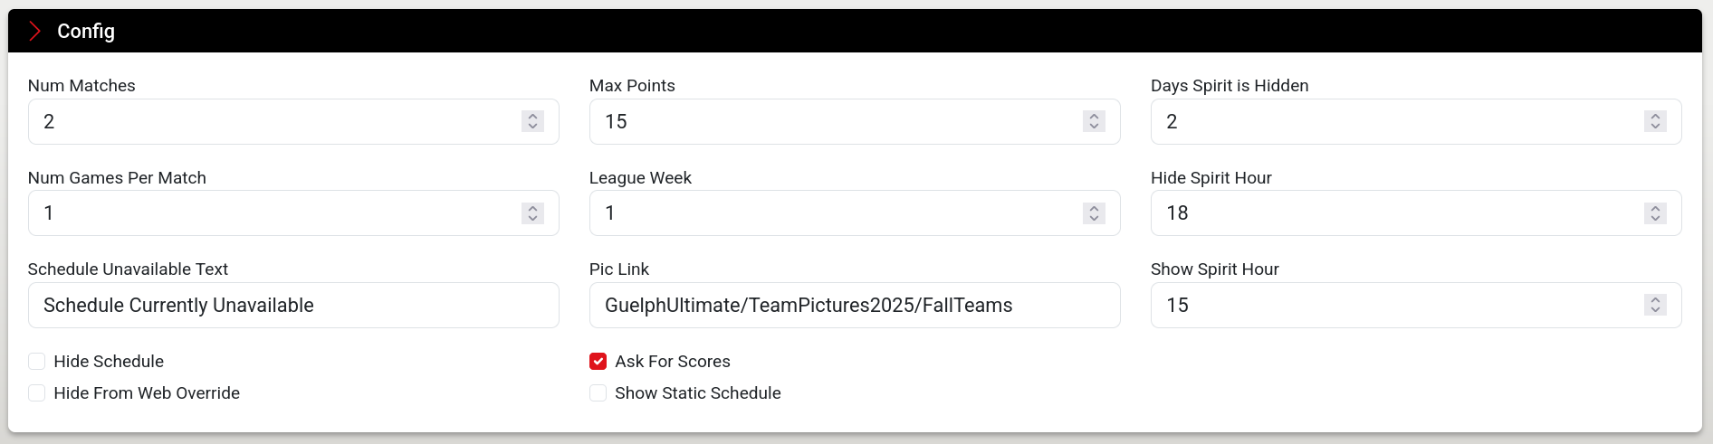Collapse the Config panel chevron
1713x444 pixels.
point(34,31)
